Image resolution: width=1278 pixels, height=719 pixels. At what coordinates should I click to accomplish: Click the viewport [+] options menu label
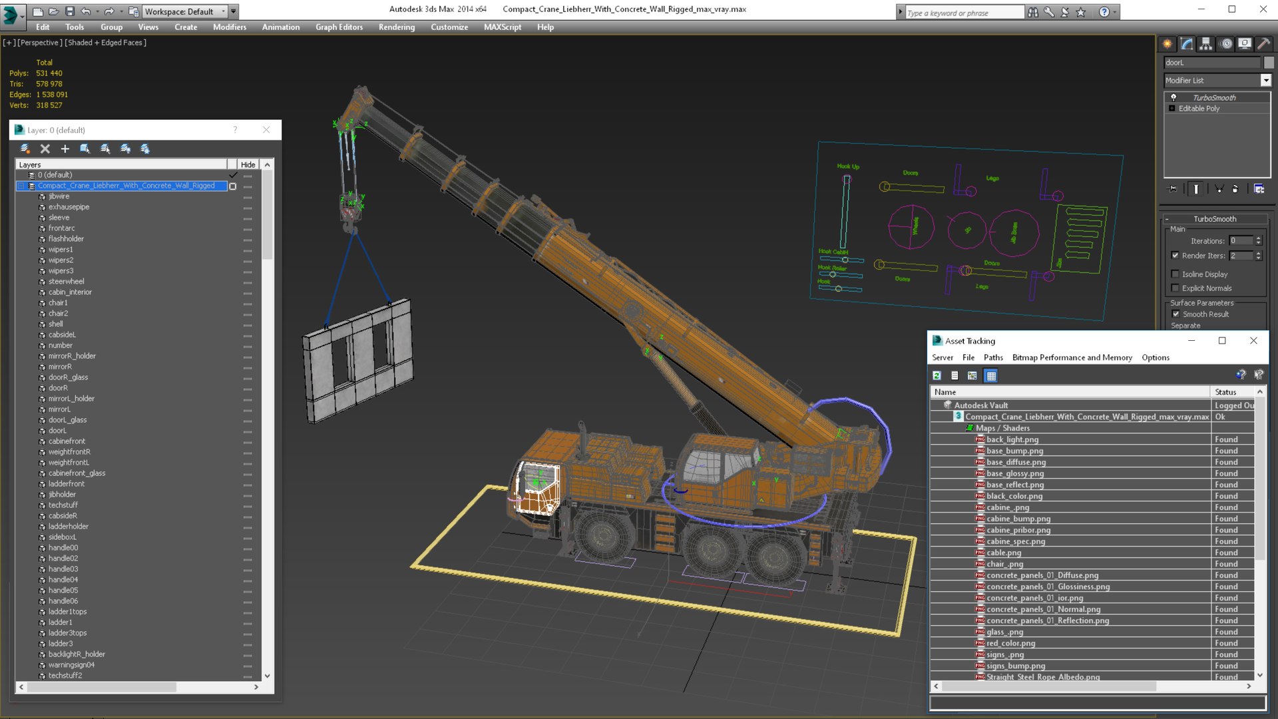click(x=9, y=43)
